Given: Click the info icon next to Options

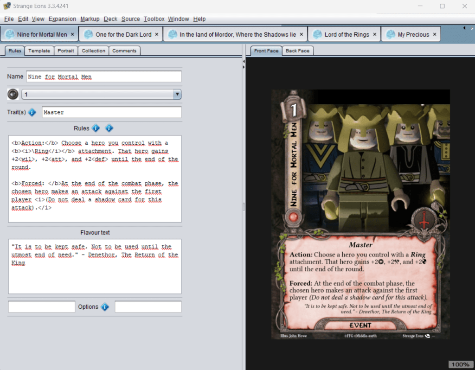Looking at the screenshot, I should (105, 307).
